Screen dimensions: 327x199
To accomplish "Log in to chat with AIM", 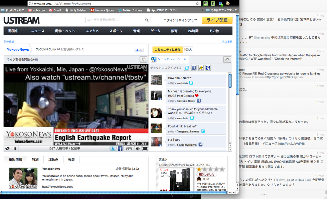I will 201,68.
